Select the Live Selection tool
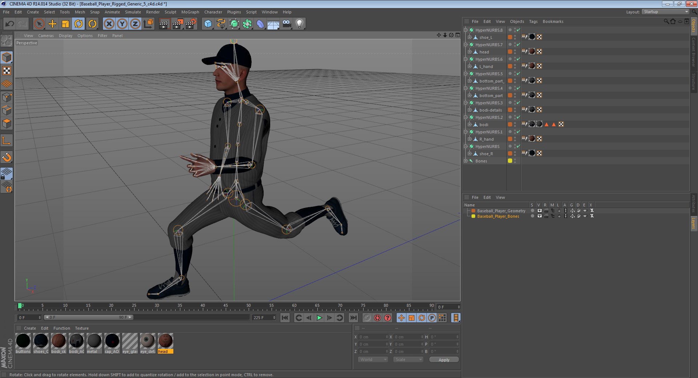The image size is (698, 378). 39,24
